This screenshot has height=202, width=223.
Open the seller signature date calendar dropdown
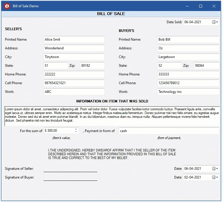(215, 169)
